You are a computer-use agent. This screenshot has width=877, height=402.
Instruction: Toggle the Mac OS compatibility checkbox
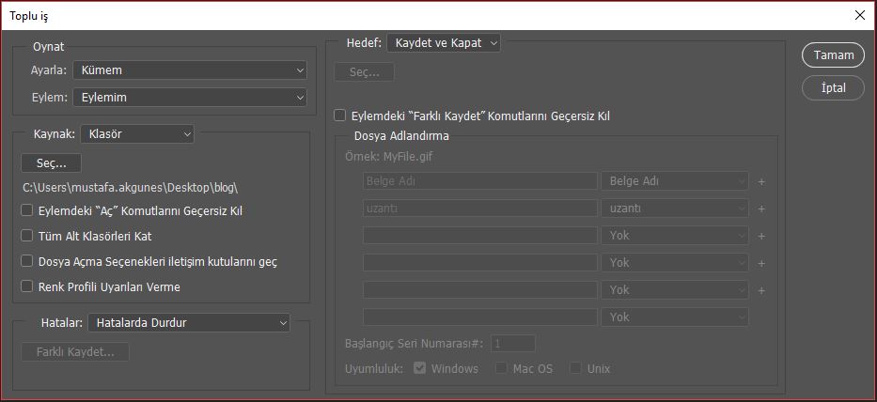(x=502, y=369)
